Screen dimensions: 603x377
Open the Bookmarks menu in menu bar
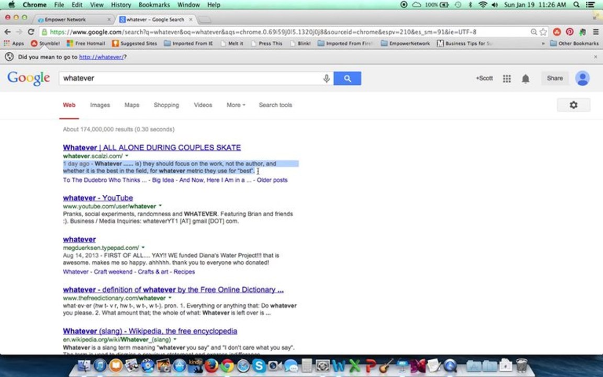pos(154,5)
